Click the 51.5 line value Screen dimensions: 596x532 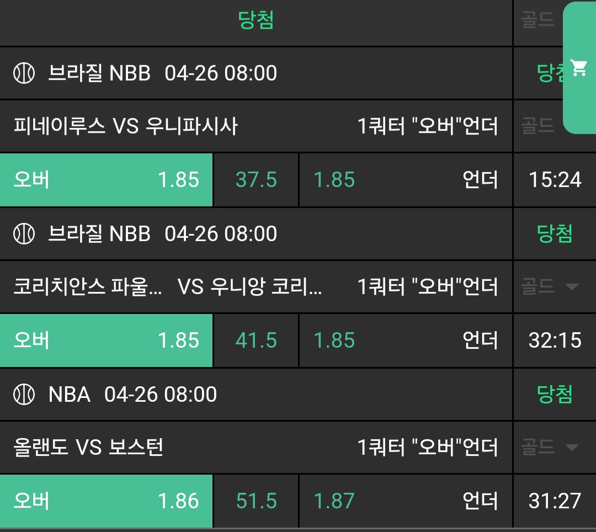[x=256, y=501]
